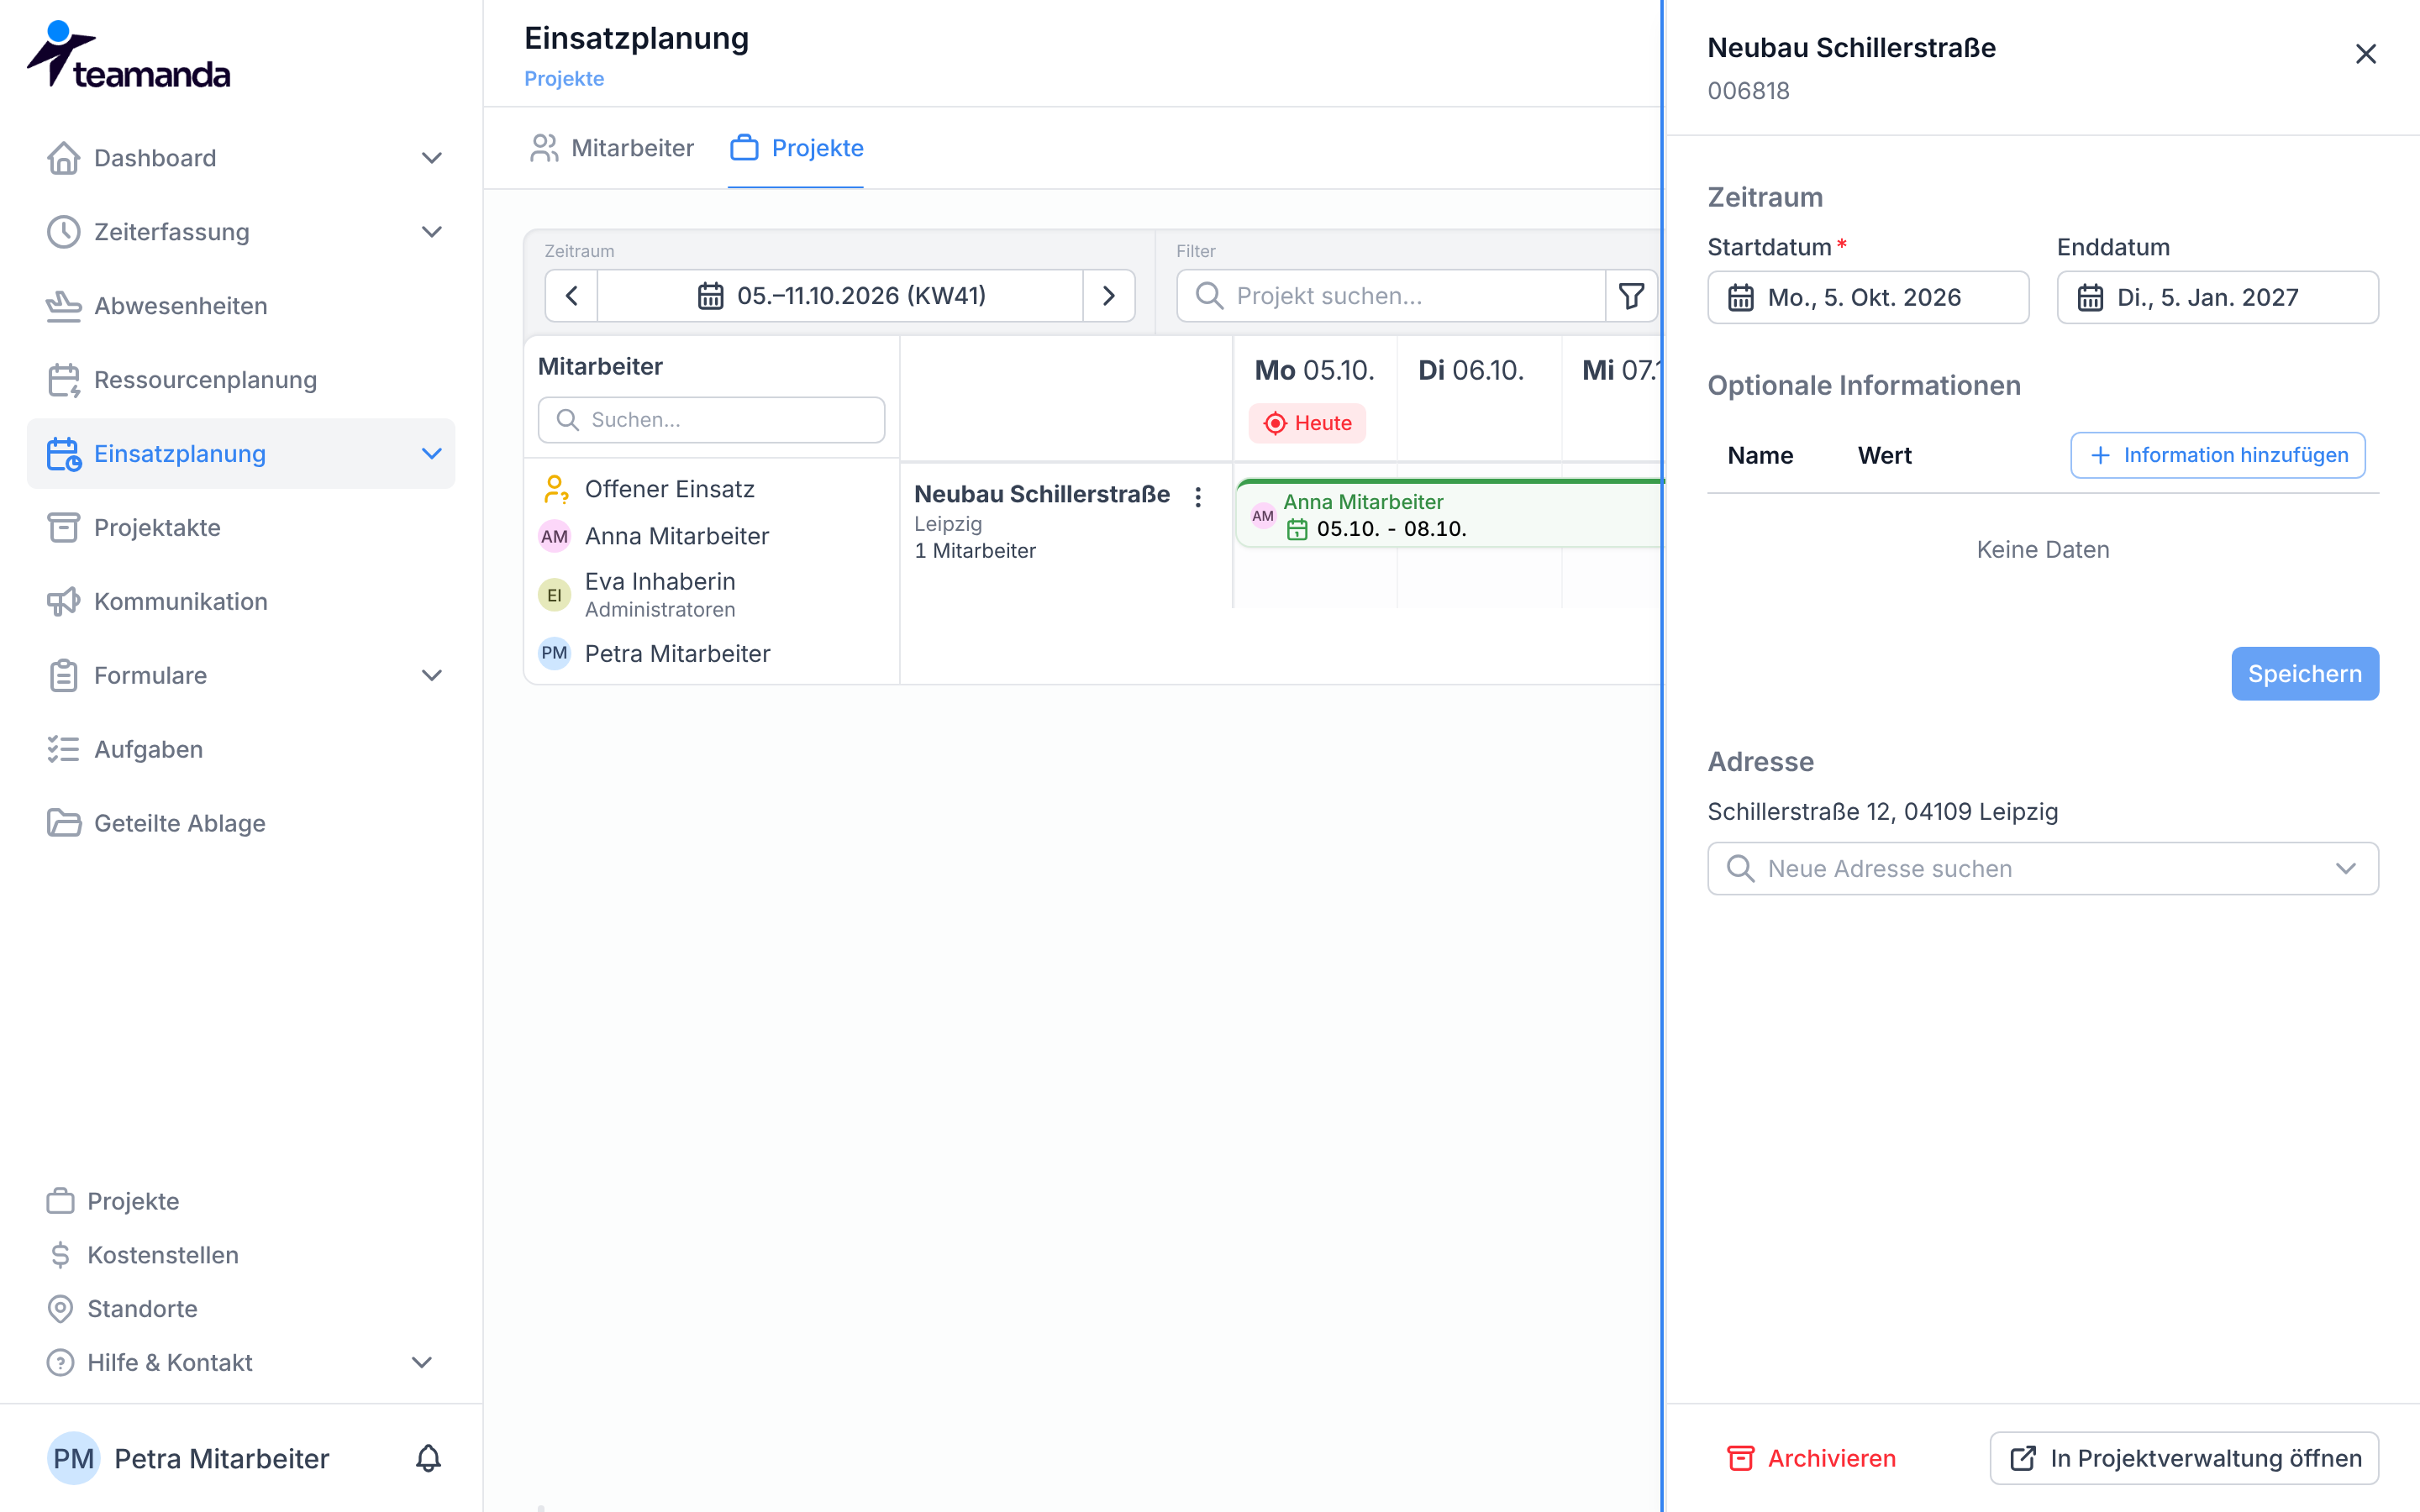Open the week date picker 05.–11.10.2026
Screen dimensions: 2420x1512
[x=840, y=296]
